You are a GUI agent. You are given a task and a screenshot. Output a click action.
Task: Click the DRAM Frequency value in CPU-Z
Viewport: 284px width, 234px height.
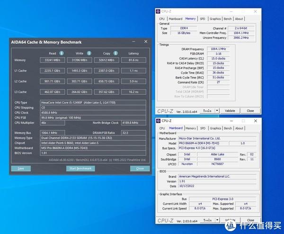tap(218, 49)
